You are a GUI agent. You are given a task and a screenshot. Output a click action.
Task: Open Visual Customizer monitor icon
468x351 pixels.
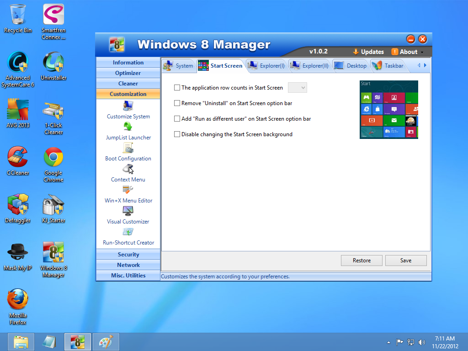128,211
